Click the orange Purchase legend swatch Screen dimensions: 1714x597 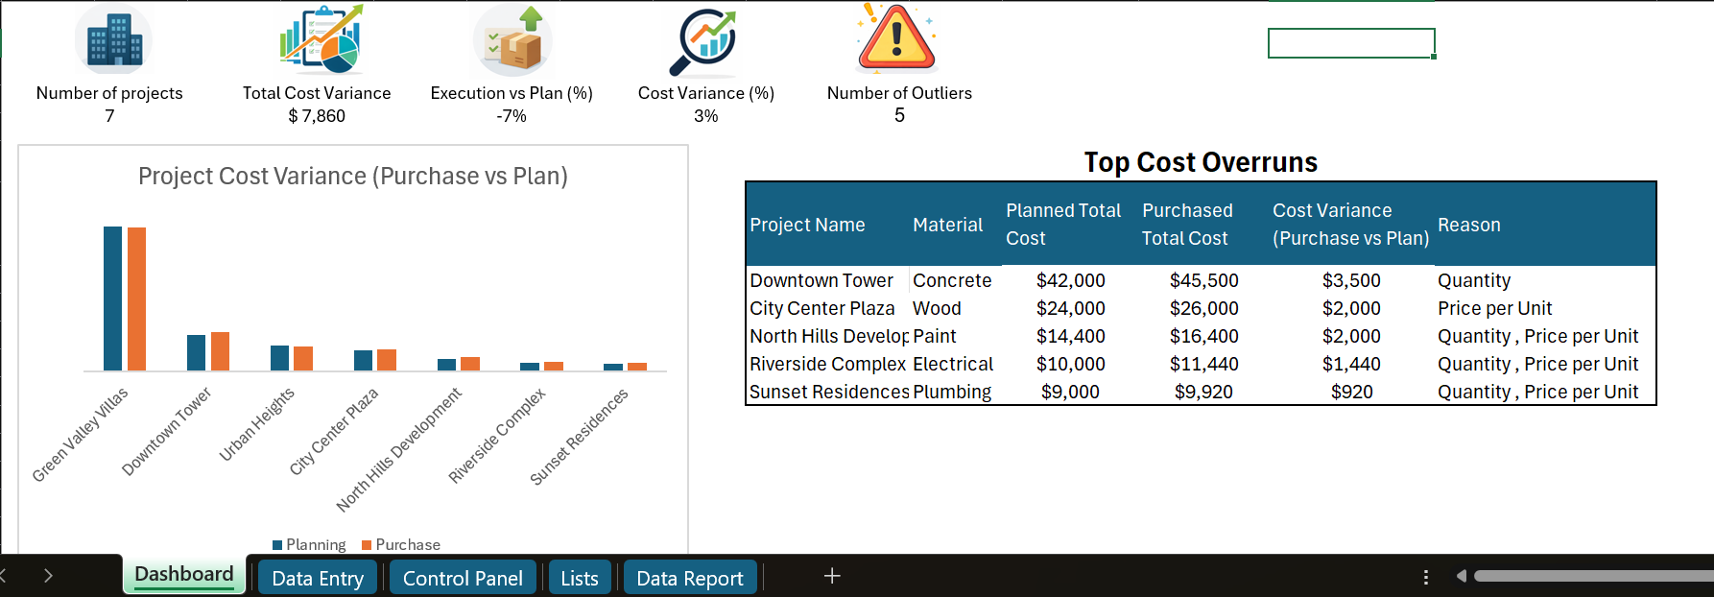pos(367,545)
